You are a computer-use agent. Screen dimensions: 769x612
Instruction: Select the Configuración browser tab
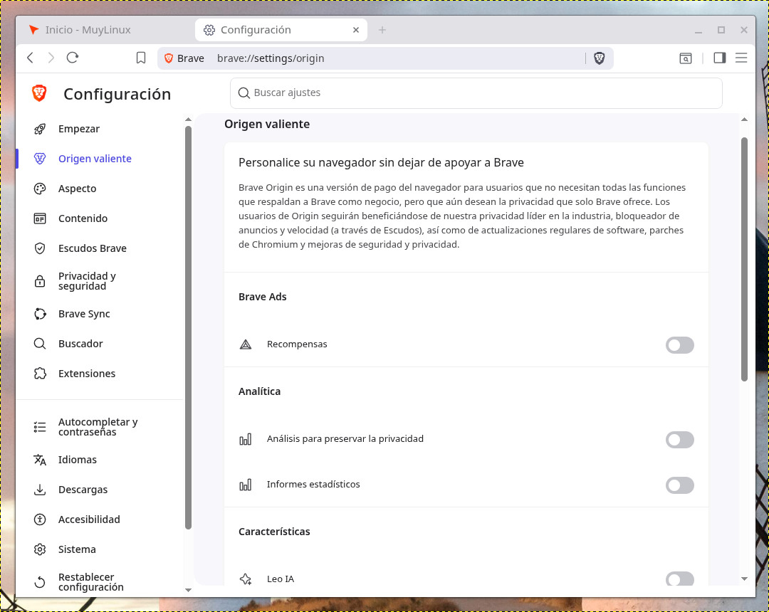pos(281,30)
